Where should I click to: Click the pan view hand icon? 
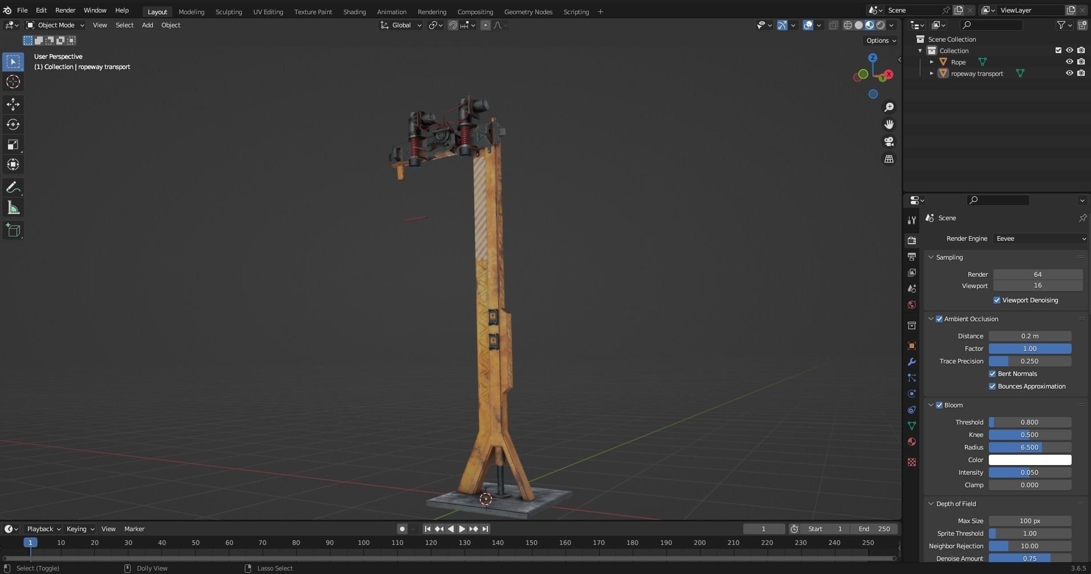coord(889,124)
